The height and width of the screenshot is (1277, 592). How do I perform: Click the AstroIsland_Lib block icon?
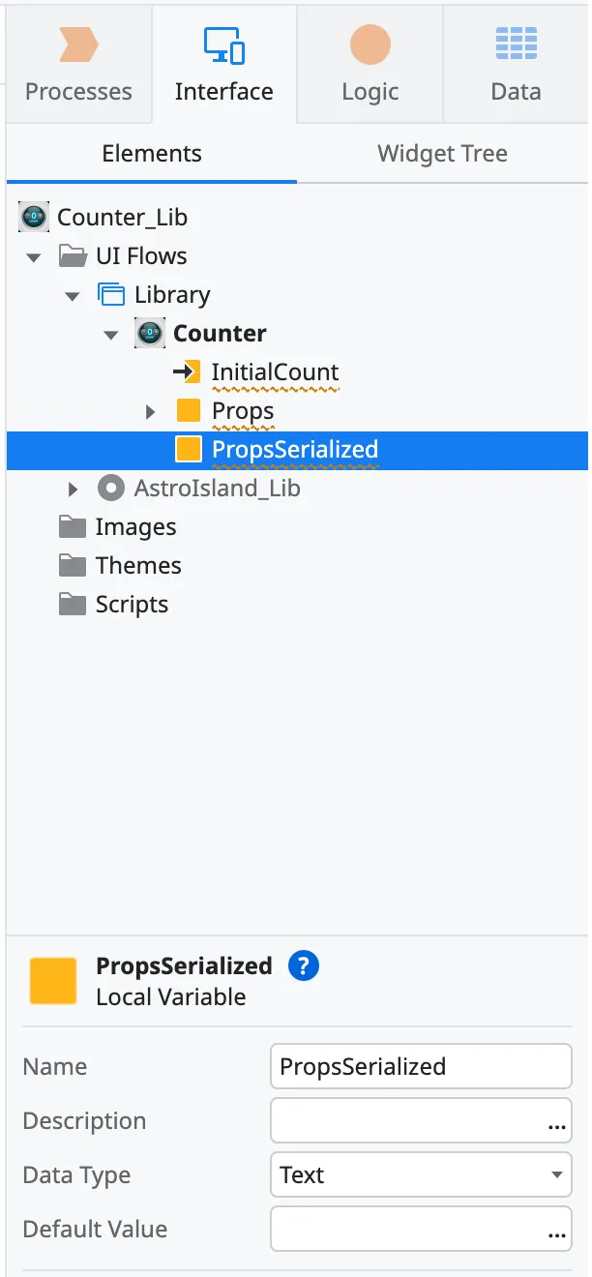coord(110,488)
